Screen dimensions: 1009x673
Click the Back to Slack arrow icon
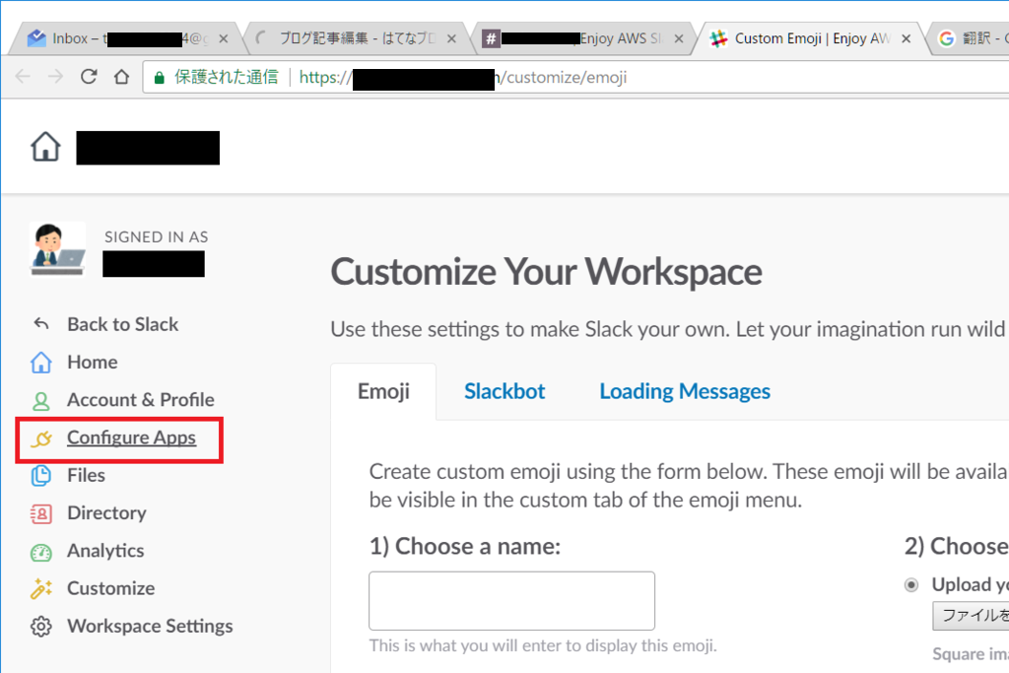point(41,323)
